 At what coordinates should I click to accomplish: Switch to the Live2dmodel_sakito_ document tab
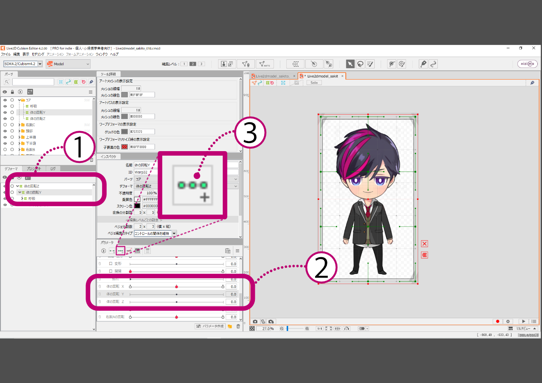(273, 76)
